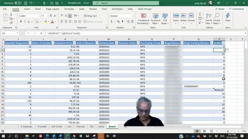Switch to the Page Layout tab
The height and width of the screenshot is (139, 248).
click(x=52, y=9)
